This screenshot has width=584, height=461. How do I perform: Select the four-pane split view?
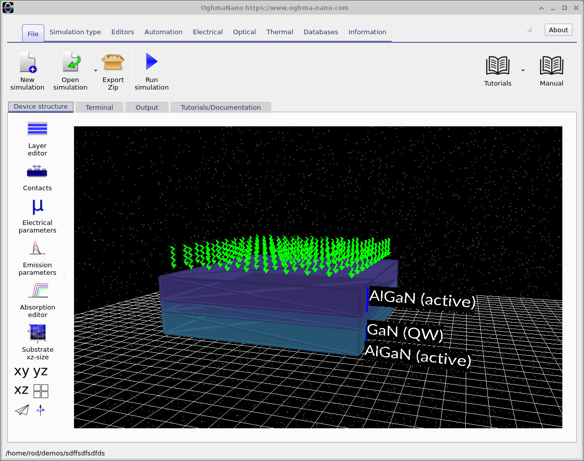(x=41, y=391)
